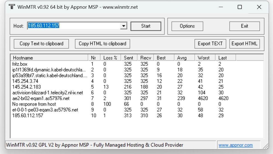Start the trace with the Start button
The width and height of the screenshot is (273, 154).
click(x=146, y=26)
